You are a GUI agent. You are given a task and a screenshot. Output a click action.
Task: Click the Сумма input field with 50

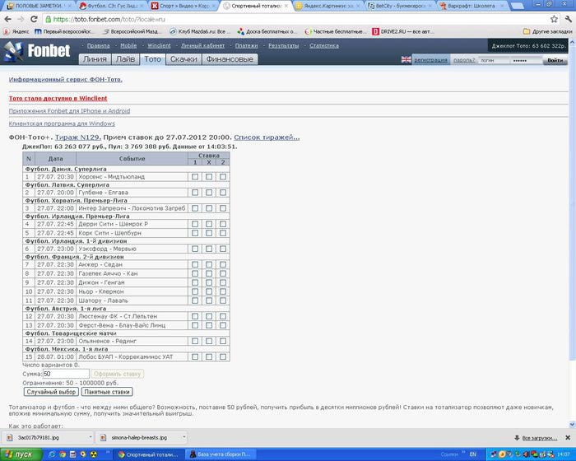[66, 374]
